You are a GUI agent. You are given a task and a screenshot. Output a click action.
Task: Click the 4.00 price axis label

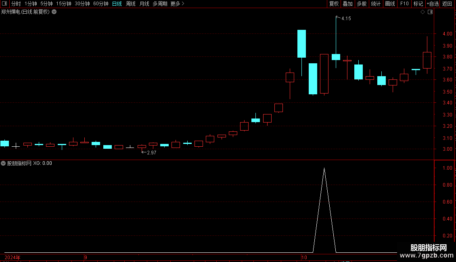(447, 34)
